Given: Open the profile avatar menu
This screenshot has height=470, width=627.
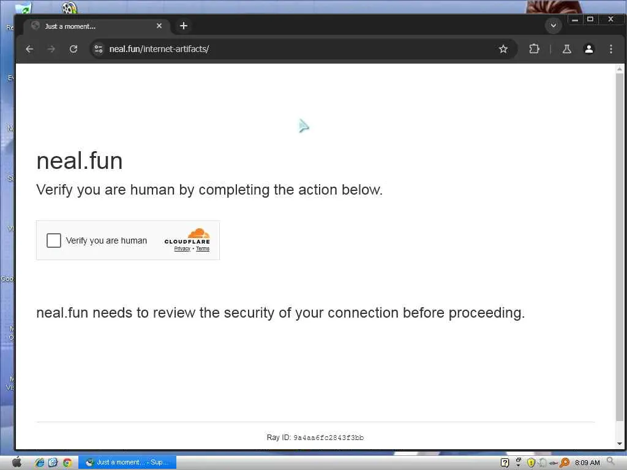Looking at the screenshot, I should [588, 49].
